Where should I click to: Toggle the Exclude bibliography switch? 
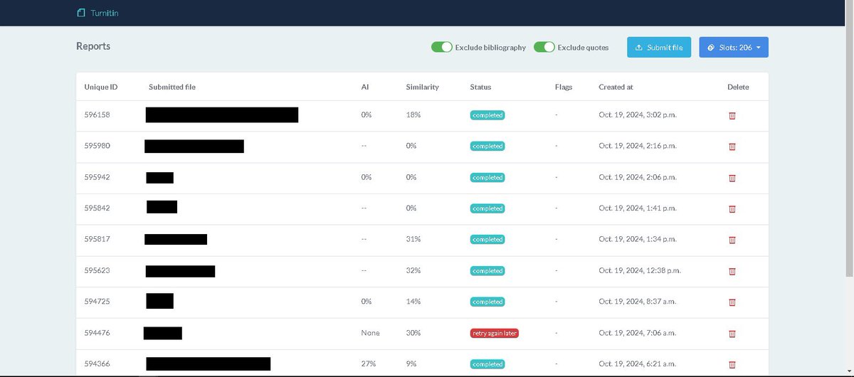442,47
